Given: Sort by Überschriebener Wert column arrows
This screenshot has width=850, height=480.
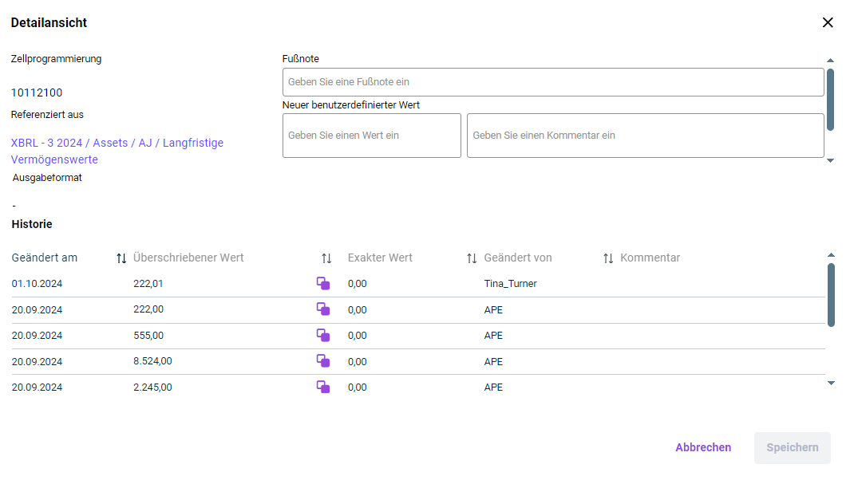Looking at the screenshot, I should pos(326,258).
